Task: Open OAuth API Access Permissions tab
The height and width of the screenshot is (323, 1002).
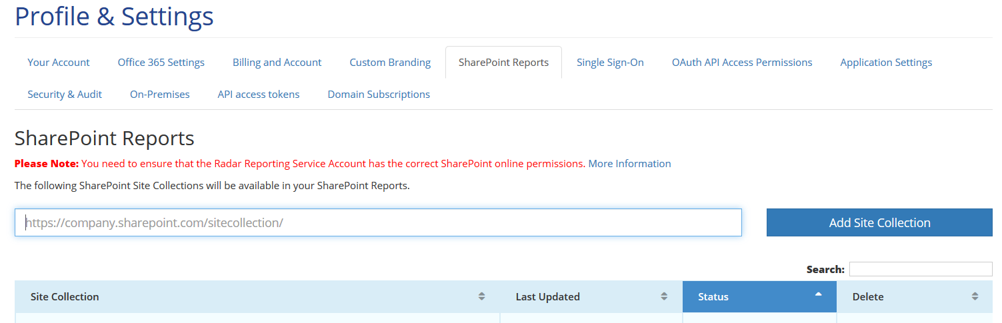Action: (x=742, y=63)
